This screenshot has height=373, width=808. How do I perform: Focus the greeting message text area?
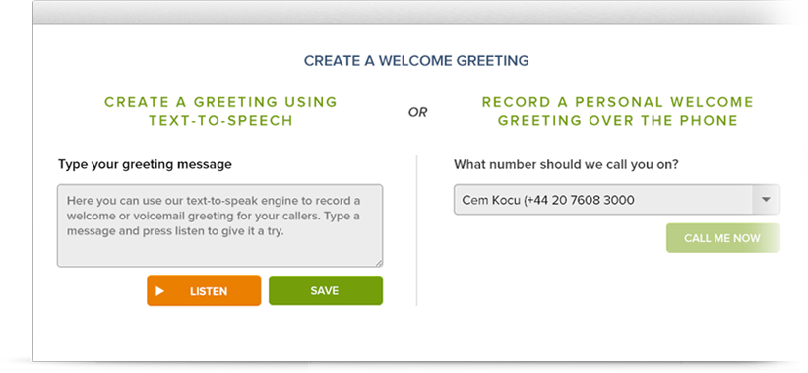(x=220, y=225)
